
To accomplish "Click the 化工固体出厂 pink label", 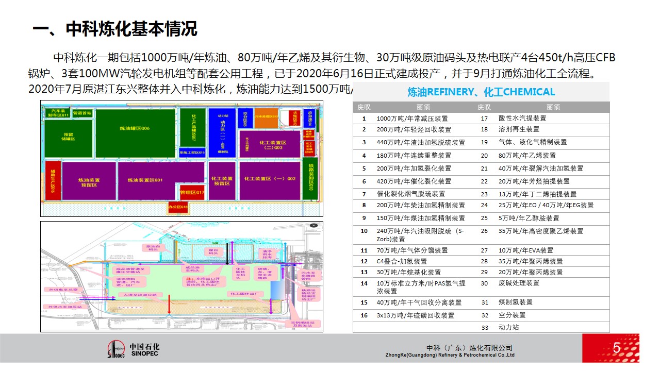I will [x=245, y=294].
